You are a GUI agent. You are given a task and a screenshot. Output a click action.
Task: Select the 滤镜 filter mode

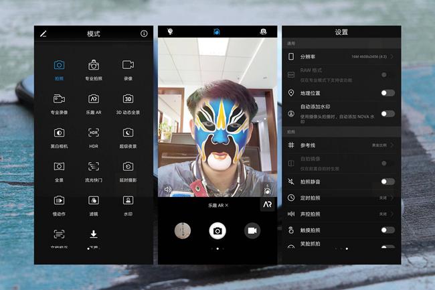point(94,200)
